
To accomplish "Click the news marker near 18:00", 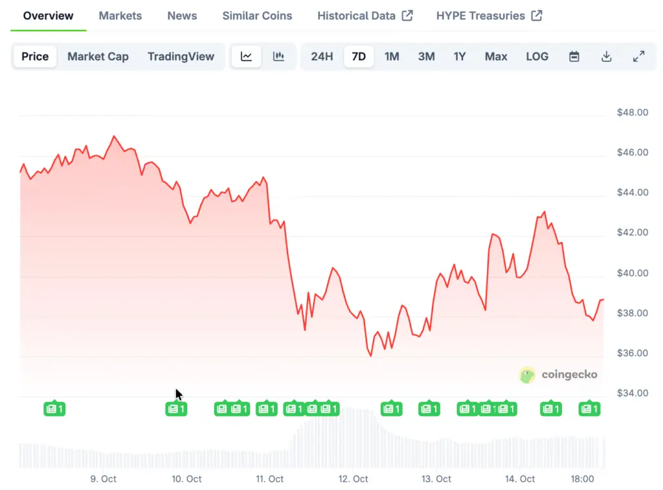I will (590, 409).
